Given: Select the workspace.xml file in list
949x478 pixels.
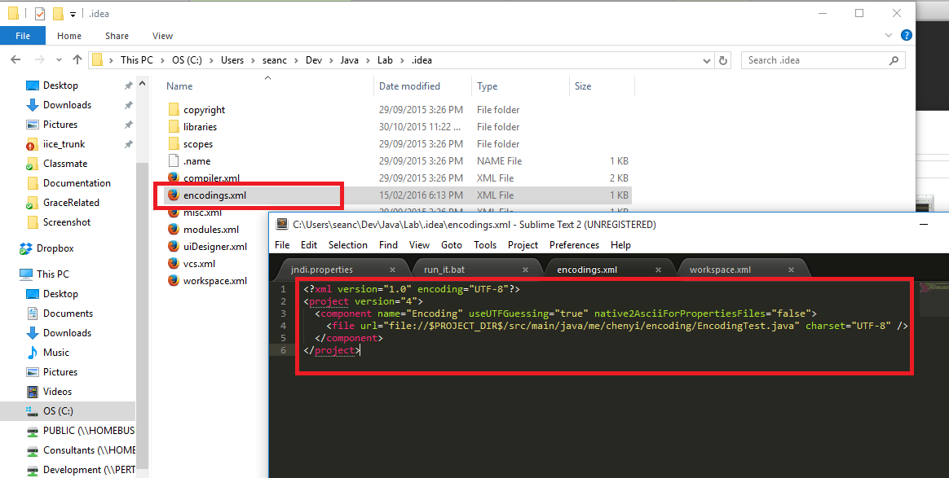Looking at the screenshot, I should pyautogui.click(x=215, y=280).
